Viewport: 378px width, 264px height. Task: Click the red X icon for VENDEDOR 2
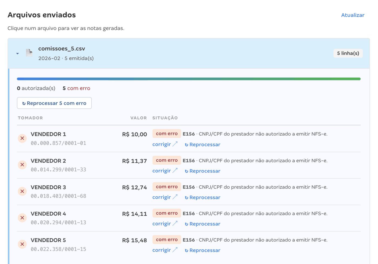coord(22,165)
